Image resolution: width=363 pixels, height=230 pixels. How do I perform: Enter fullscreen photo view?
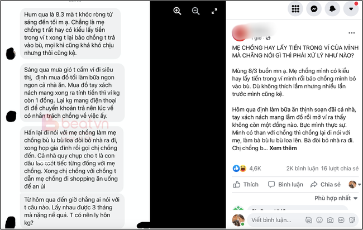tap(214, 11)
